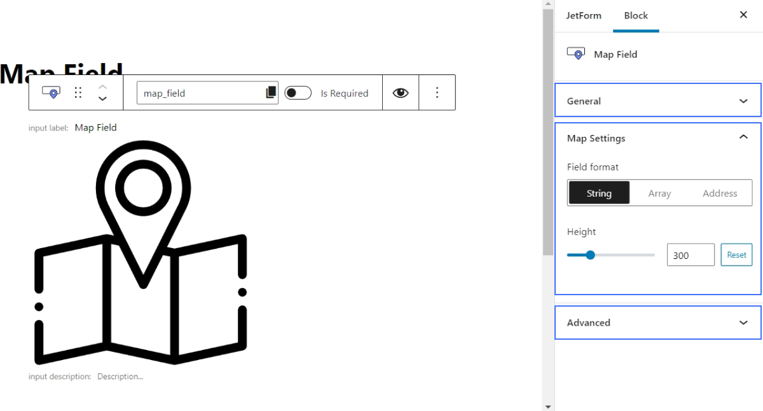Toggle block visibility with the eye icon

pos(400,93)
